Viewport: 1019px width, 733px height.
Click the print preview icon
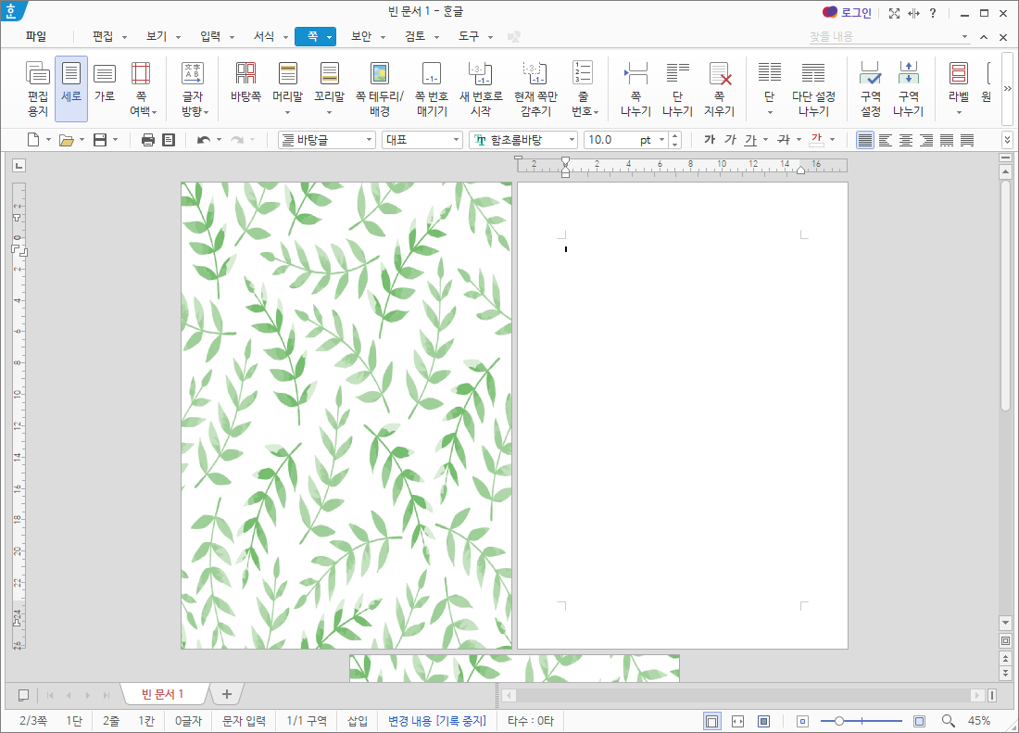pyautogui.click(x=169, y=140)
